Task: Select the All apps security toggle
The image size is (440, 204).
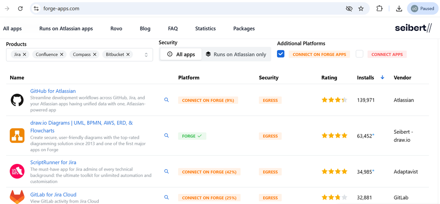Action: (x=181, y=55)
